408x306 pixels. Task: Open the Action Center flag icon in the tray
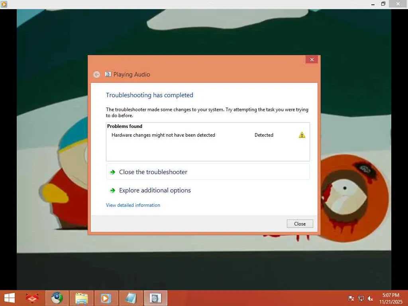pyautogui.click(x=351, y=298)
